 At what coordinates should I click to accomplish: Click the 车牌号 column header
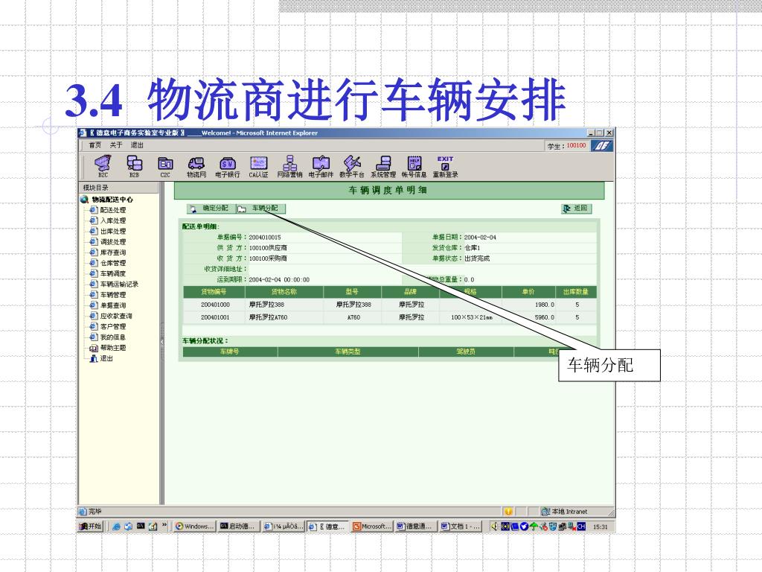[x=230, y=352]
